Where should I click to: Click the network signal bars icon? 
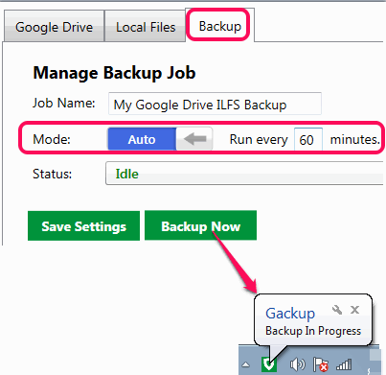[x=344, y=364]
